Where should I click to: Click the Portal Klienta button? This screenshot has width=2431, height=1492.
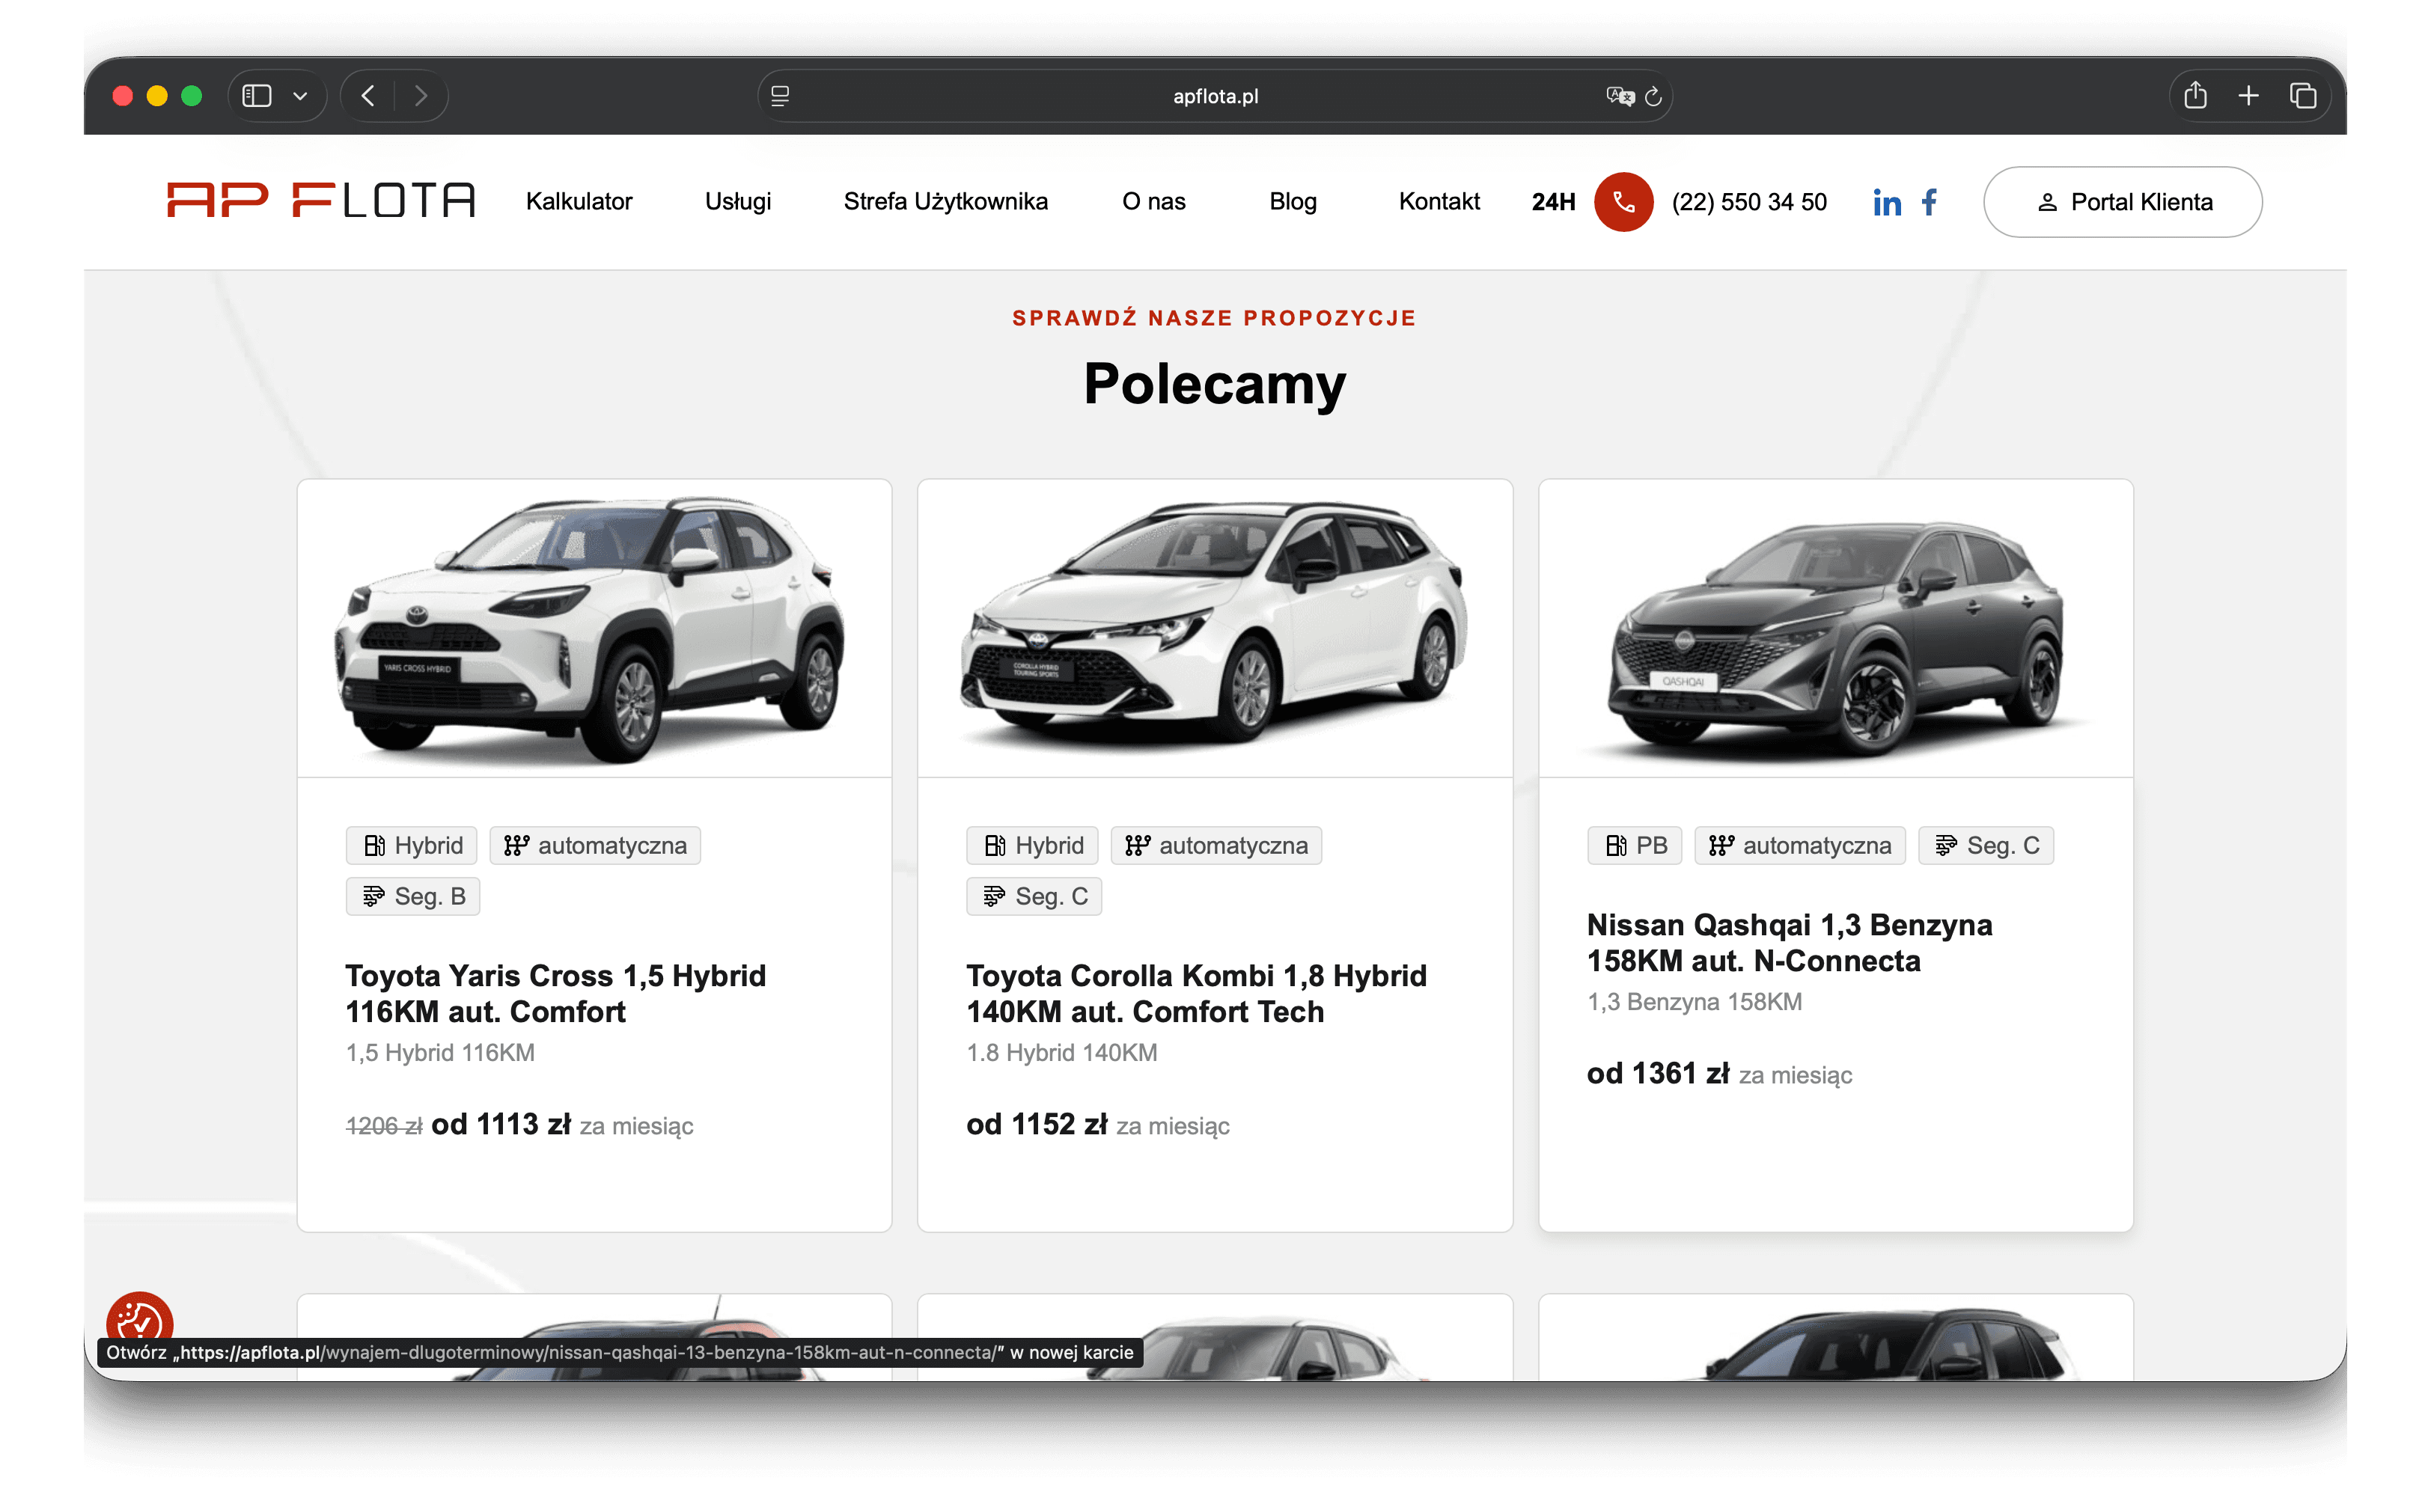tap(2123, 202)
